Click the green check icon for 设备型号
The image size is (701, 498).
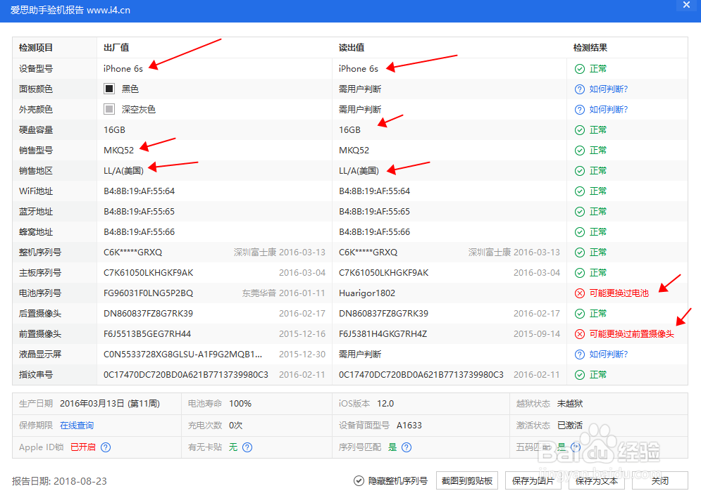click(x=579, y=69)
